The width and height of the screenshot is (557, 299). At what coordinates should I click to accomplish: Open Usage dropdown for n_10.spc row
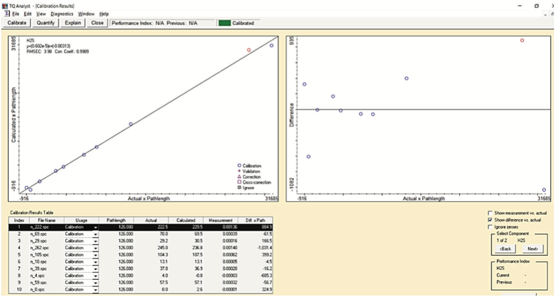96,261
